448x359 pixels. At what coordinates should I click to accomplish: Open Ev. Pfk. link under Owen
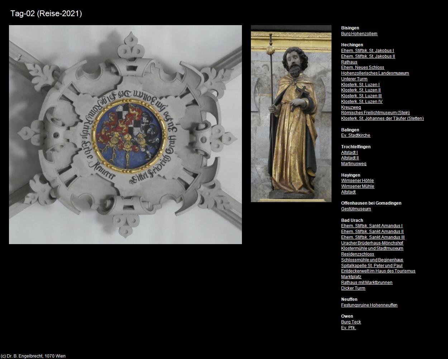348,328
